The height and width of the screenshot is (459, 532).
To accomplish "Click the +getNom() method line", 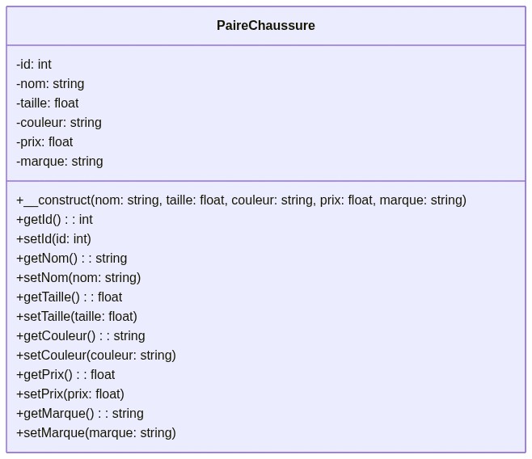I will 71,259.
